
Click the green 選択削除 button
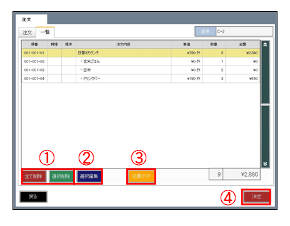[61, 176]
